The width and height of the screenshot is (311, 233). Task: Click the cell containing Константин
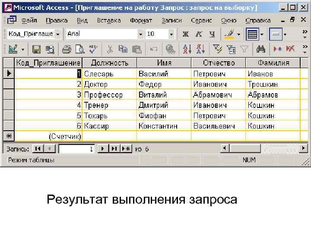[x=164, y=126]
